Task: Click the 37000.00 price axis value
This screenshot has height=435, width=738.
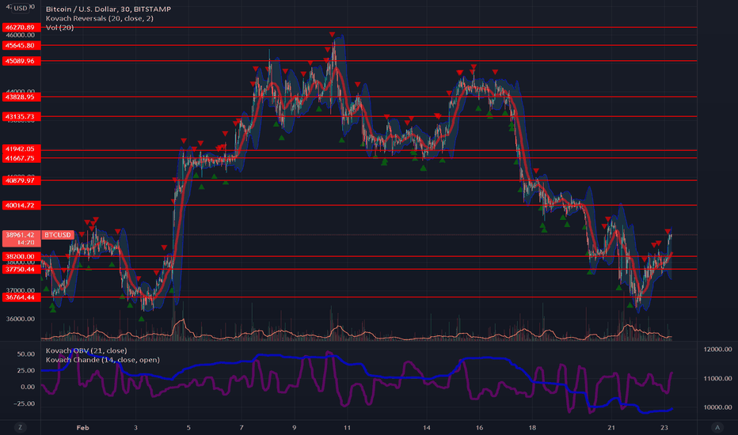Action: pos(21,290)
